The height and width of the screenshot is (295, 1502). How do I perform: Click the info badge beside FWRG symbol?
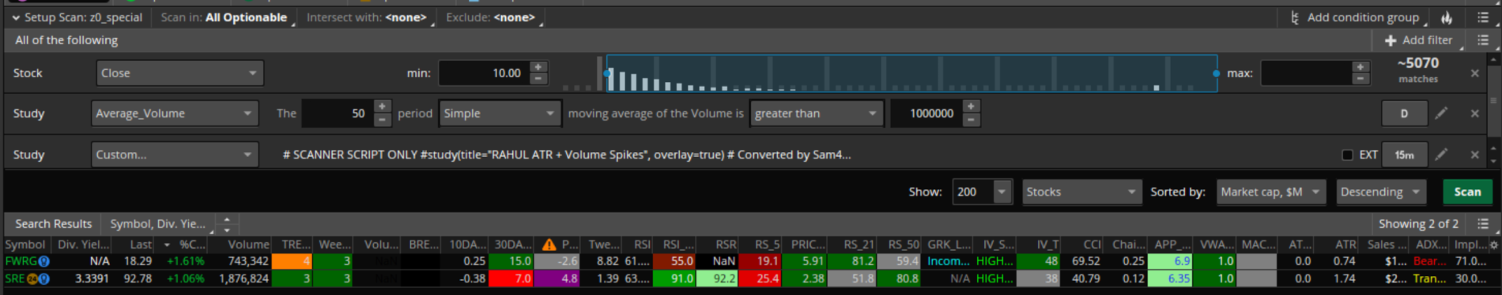pos(44,261)
